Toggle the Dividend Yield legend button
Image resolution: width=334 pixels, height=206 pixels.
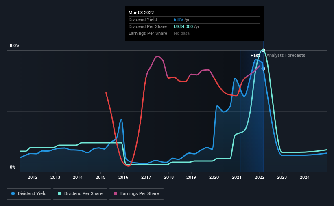coord(29,194)
